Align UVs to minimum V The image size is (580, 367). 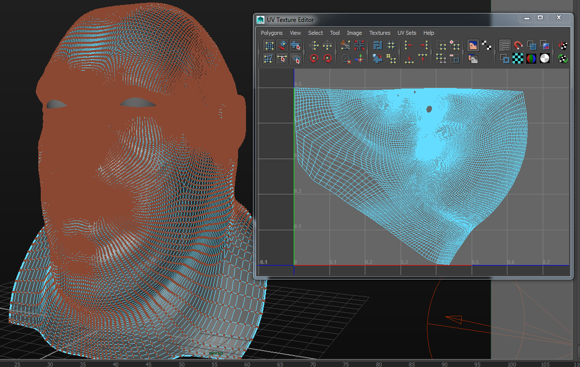click(x=409, y=59)
